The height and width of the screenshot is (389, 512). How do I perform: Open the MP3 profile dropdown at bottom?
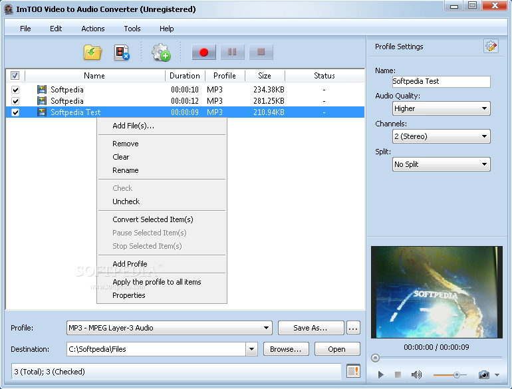pyautogui.click(x=169, y=328)
